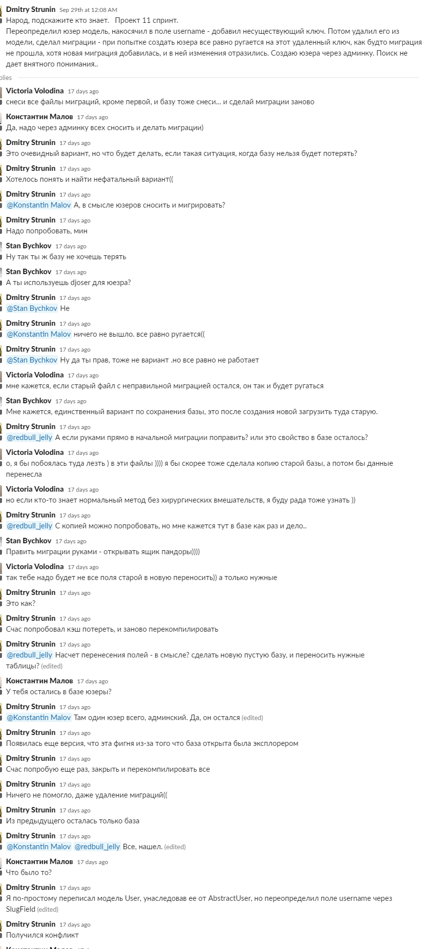Click the timestamp next to Константин Малов's "У тебя остались"
The height and width of the screenshot is (949, 427).
pos(92,681)
